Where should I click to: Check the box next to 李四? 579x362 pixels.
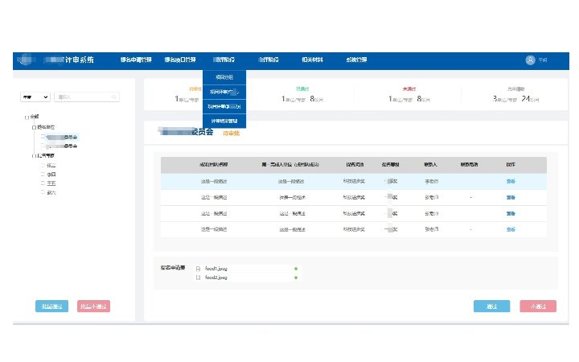pyautogui.click(x=43, y=174)
